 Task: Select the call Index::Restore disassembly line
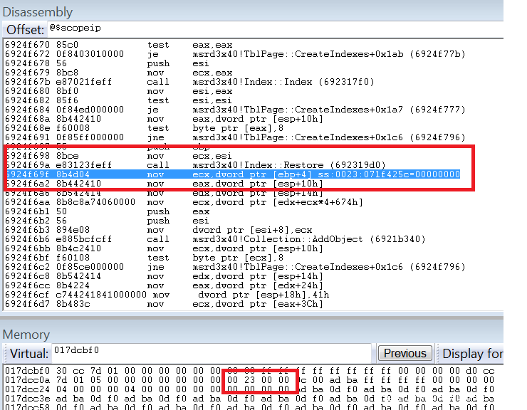pos(232,164)
